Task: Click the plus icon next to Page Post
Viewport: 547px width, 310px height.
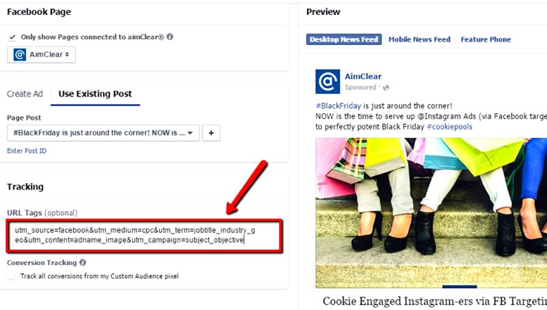Action: 211,133
